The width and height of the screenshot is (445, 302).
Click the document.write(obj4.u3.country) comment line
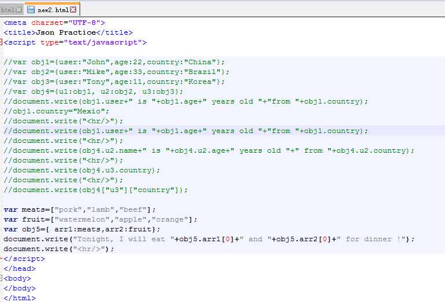click(x=81, y=170)
